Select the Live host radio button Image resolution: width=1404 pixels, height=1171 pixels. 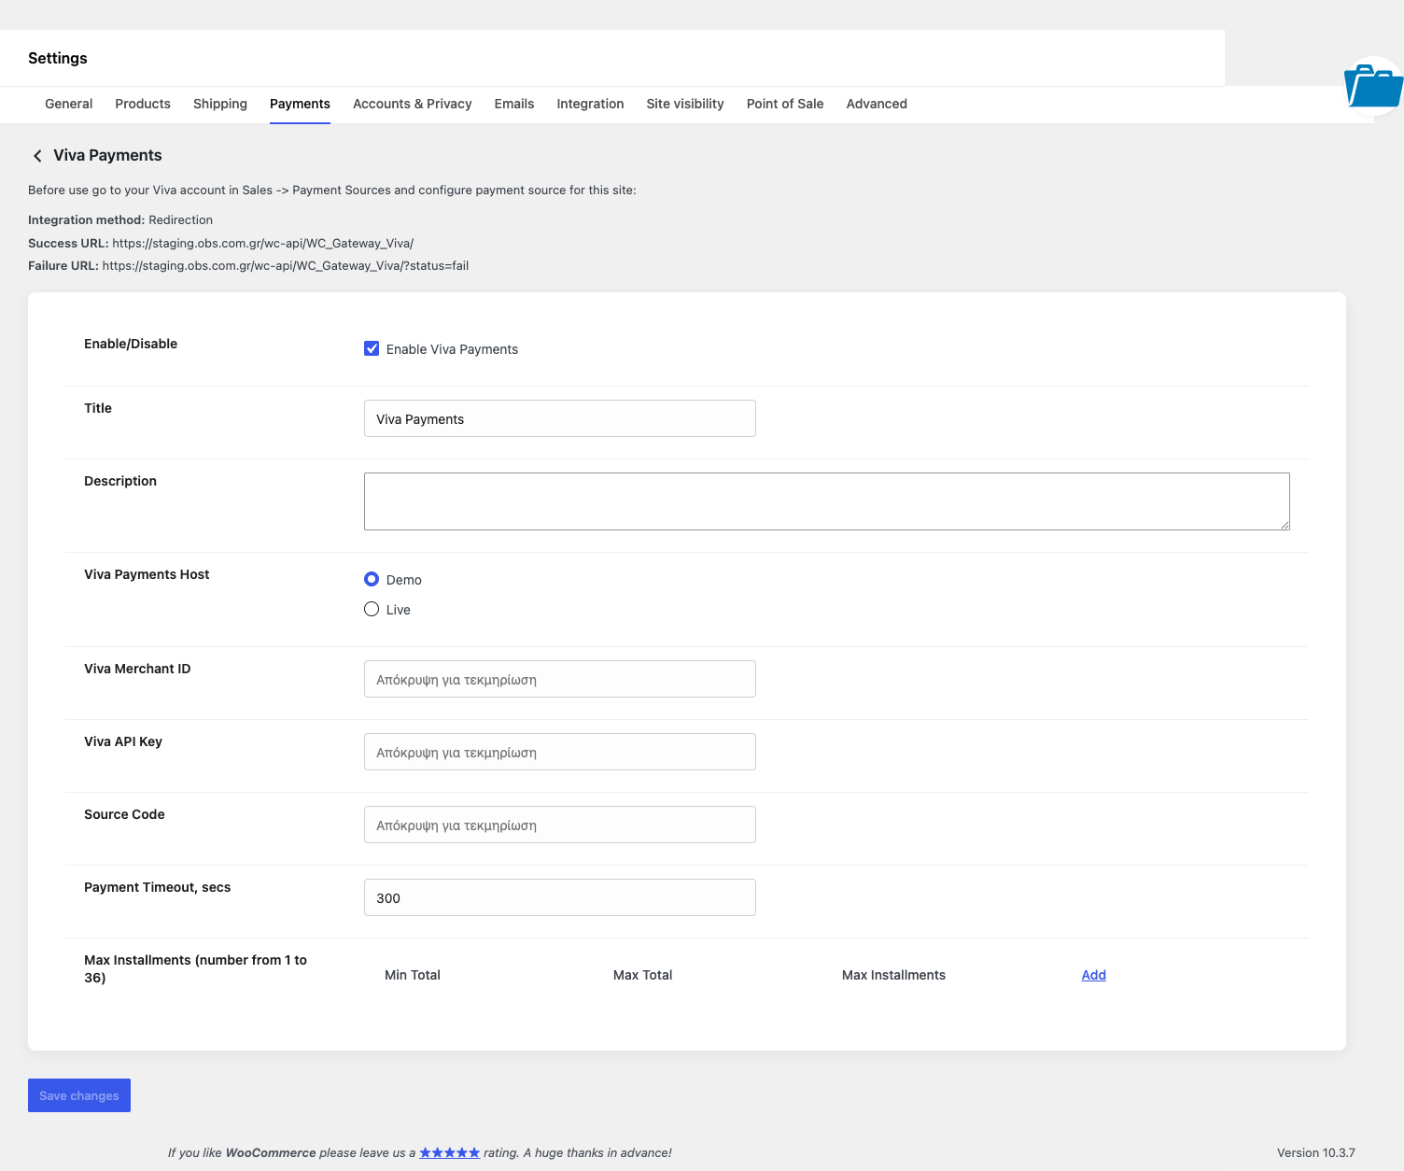pyautogui.click(x=372, y=609)
